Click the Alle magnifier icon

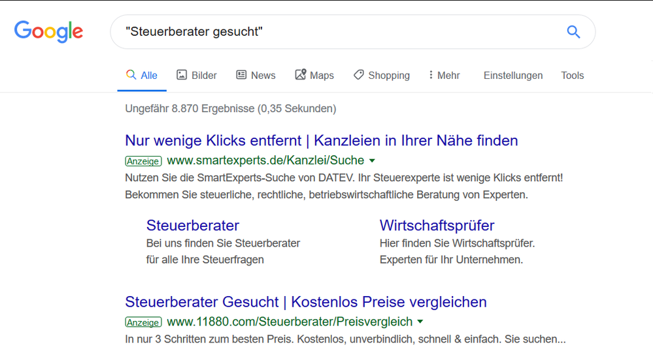131,75
